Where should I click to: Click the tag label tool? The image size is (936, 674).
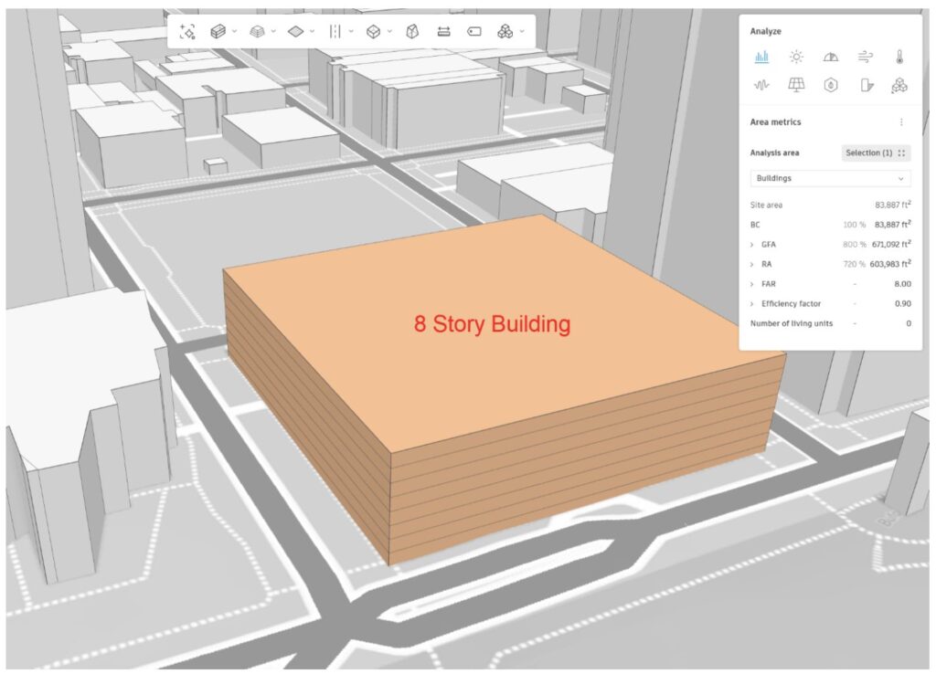pyautogui.click(x=473, y=31)
